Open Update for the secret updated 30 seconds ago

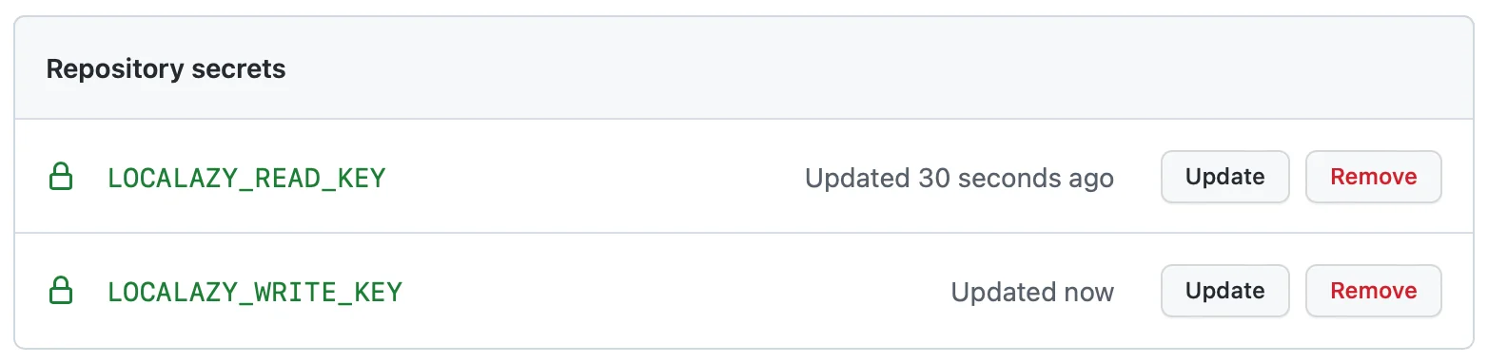pos(1224,177)
